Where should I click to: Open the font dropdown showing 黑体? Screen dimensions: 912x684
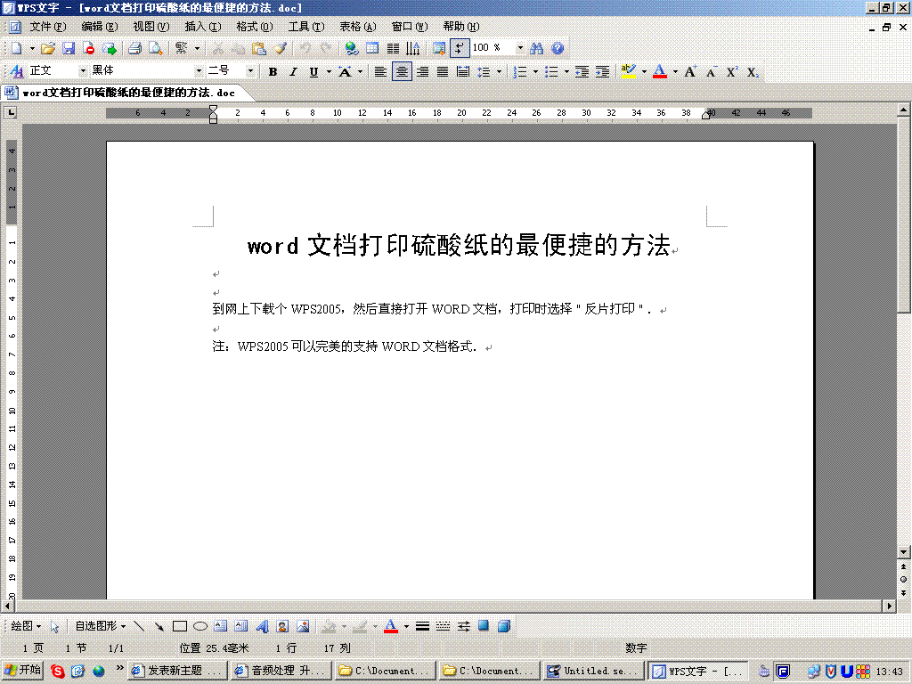tap(199, 70)
